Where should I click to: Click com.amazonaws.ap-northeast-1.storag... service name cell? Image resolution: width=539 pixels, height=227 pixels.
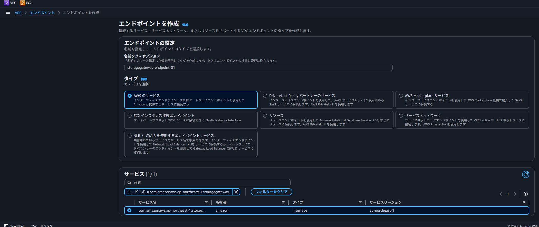(172, 210)
